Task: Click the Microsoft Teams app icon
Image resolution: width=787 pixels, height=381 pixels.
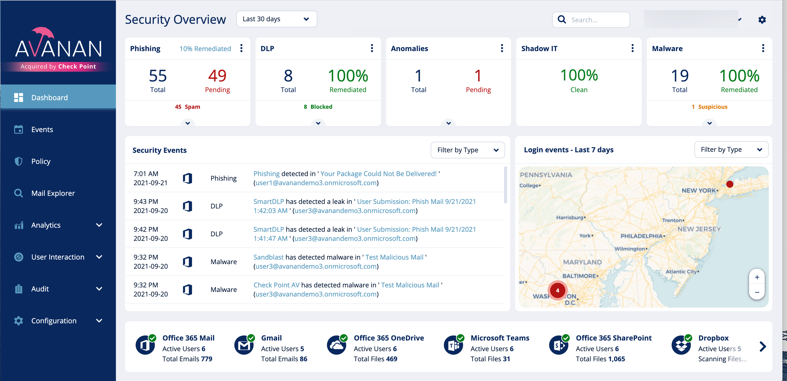Action: (x=453, y=345)
